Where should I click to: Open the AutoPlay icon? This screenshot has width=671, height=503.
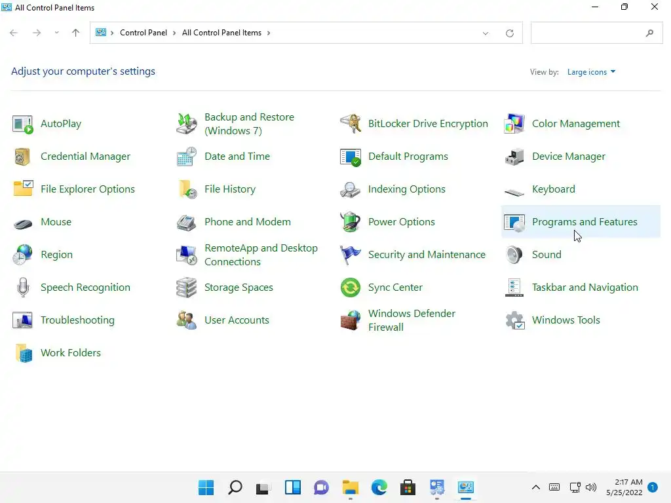(x=23, y=124)
